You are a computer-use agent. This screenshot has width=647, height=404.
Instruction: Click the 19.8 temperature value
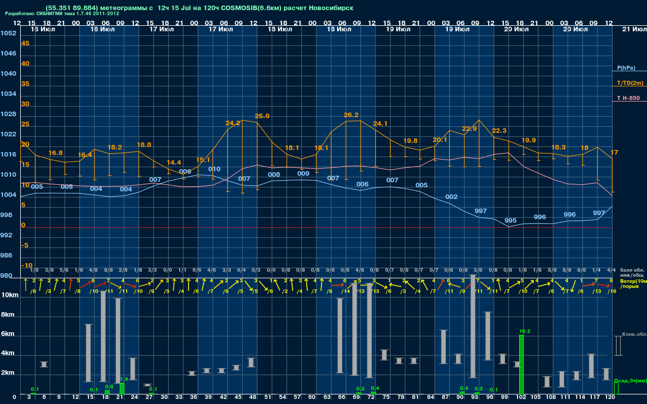pos(410,141)
